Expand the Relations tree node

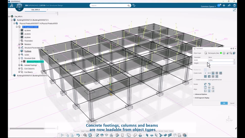point(19,44)
